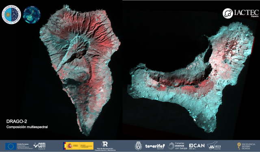Click the Spanish government coat of arms logo

click(x=69, y=146)
